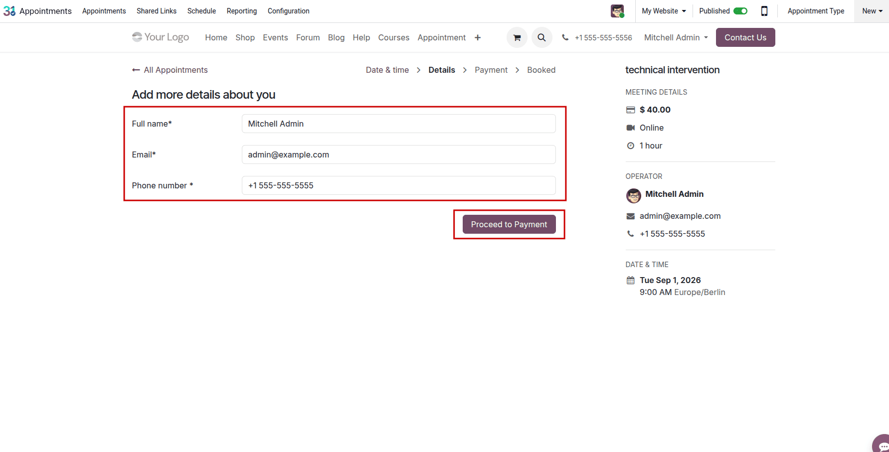
Task: Open the Appointments top menu
Action: (x=104, y=11)
